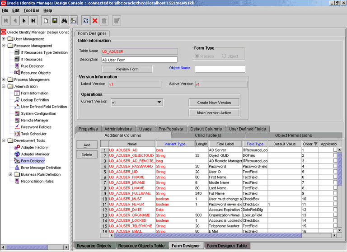Open the Remote Manager tree icon
This screenshot has height=252, width=347.
[17, 120]
